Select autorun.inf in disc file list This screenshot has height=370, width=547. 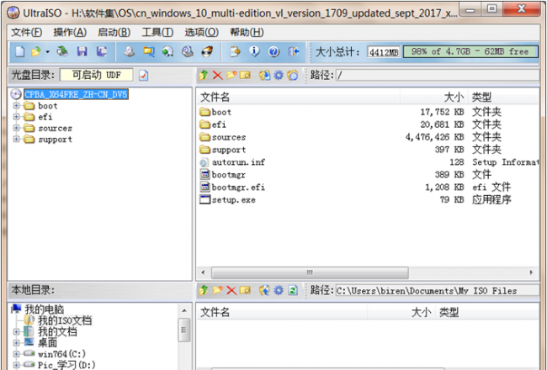click(238, 162)
